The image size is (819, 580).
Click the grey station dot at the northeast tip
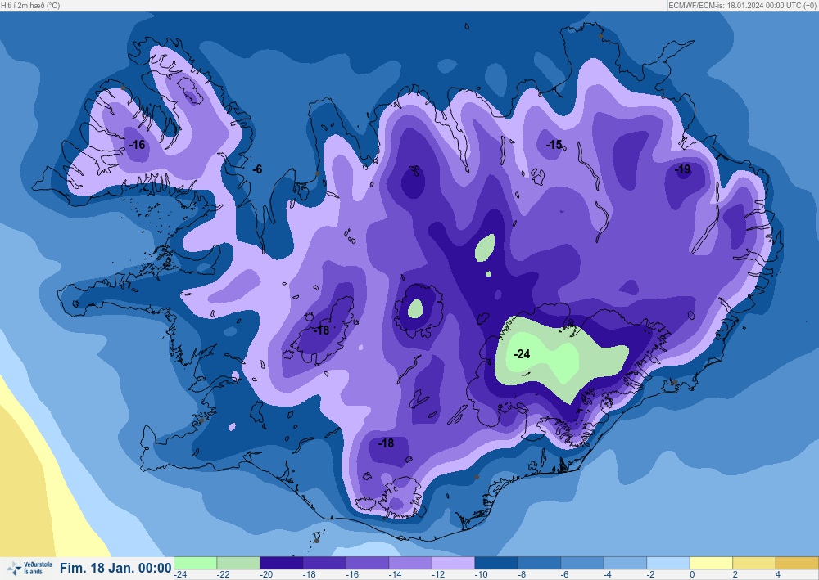click(x=600, y=36)
